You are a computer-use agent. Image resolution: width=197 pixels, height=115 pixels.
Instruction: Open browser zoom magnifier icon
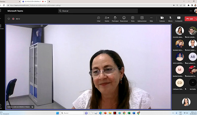[177, 5]
